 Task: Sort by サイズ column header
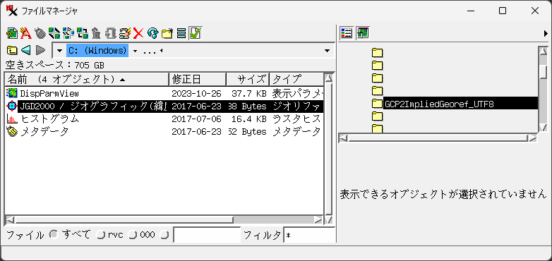(248, 80)
